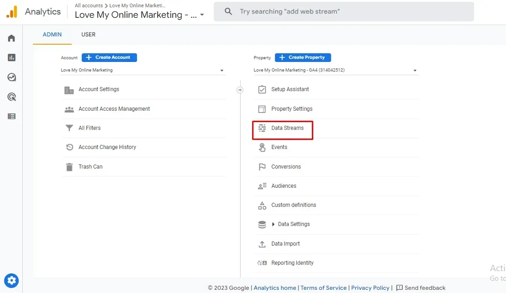Click the Account Access Management people icon
Screen dimensions: 506x293
click(x=69, y=109)
